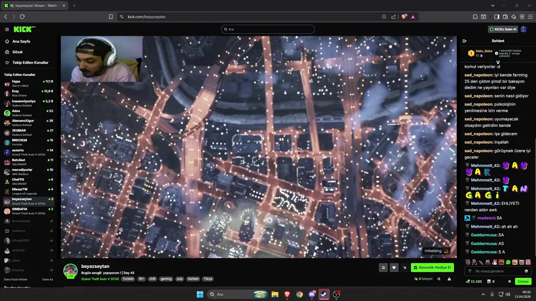The image size is (536, 301).
Task: Click the 3 İzleyici viewer count
Action: pyautogui.click(x=423, y=279)
